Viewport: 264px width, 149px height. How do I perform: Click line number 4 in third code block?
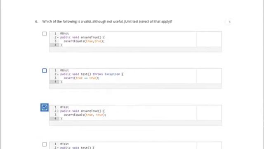pyautogui.click(x=55, y=118)
